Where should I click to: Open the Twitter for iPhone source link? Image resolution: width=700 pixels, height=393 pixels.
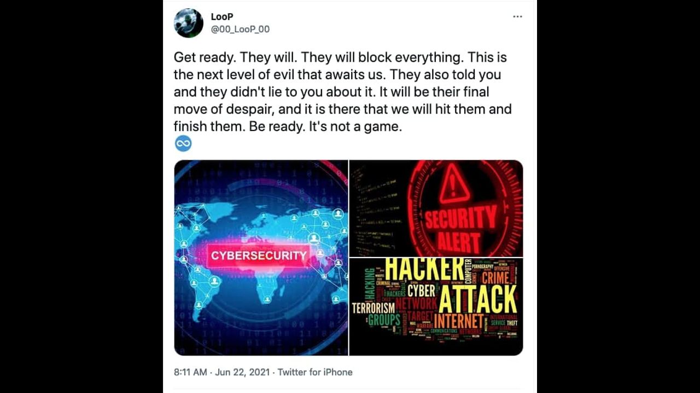[x=315, y=372]
